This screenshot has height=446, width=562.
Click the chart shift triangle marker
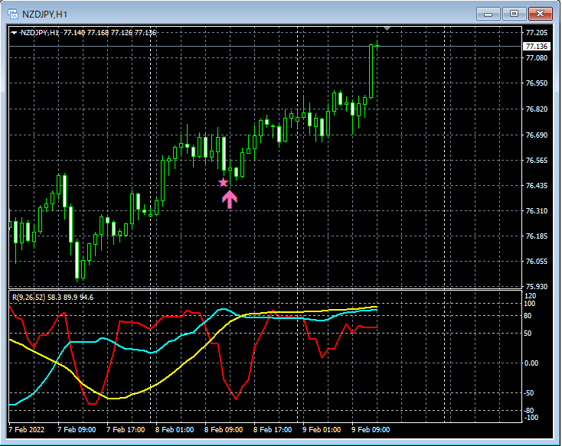click(x=387, y=28)
